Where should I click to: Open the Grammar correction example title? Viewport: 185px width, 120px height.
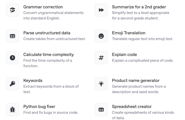[x=43, y=7]
